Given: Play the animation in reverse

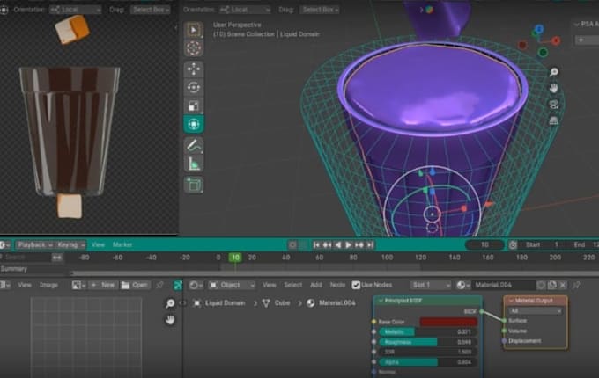Looking at the screenshot, I should coord(337,244).
